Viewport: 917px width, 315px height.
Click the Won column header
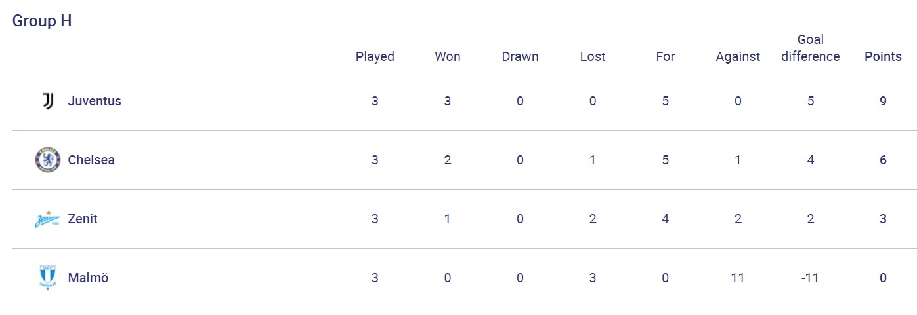448,56
